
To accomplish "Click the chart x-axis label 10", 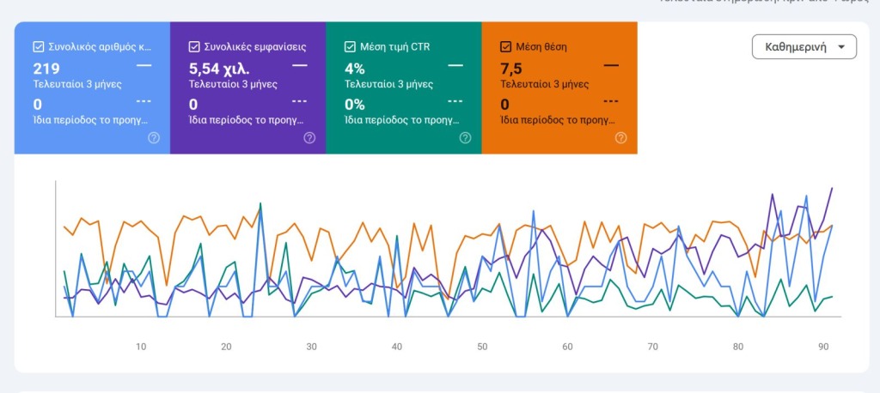I will coord(141,347).
